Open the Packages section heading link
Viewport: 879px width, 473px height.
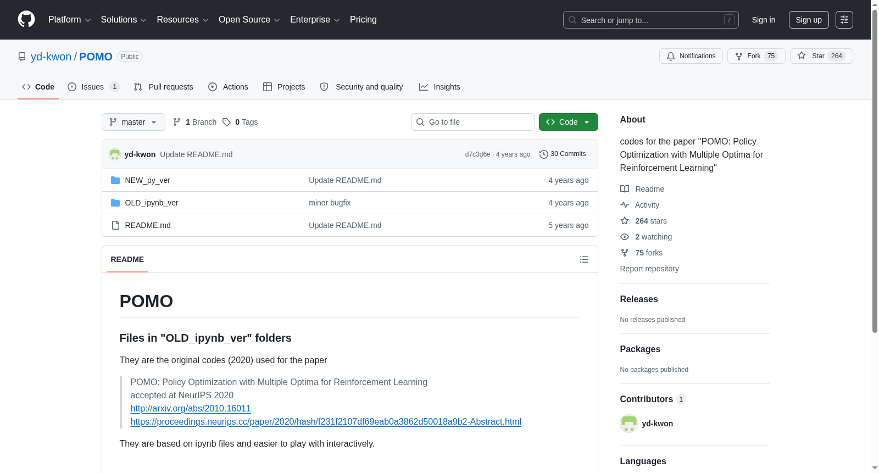[640, 349]
